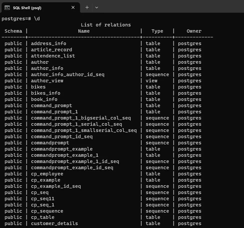
Task: Click the book_info table name
Action: pyautogui.click(x=44, y=99)
